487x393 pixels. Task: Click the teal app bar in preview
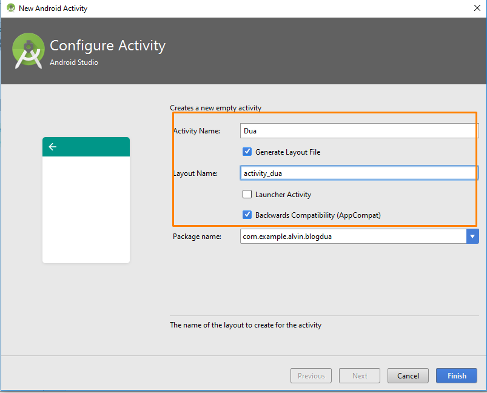point(86,147)
